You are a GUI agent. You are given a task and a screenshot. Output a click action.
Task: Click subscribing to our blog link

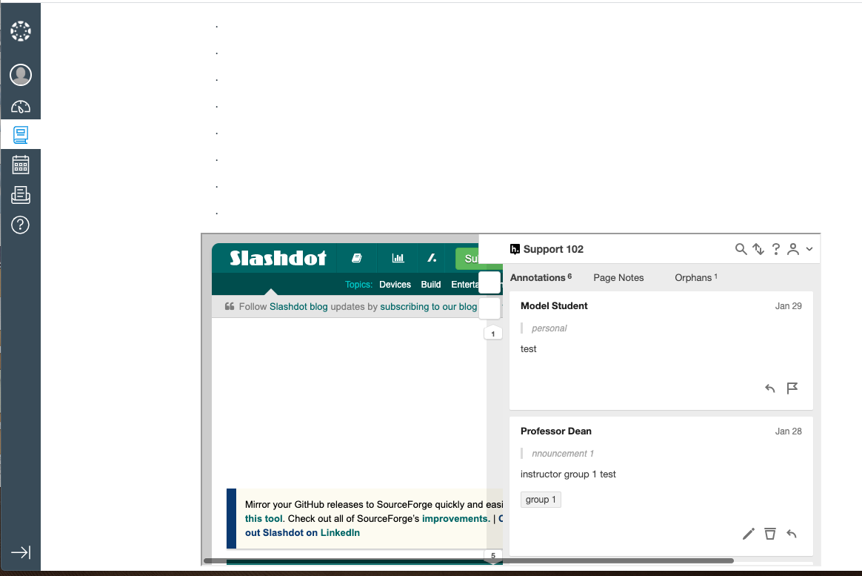pos(428,306)
